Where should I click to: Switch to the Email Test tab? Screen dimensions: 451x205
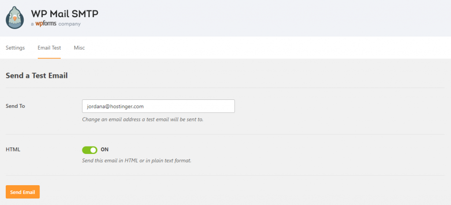click(49, 48)
